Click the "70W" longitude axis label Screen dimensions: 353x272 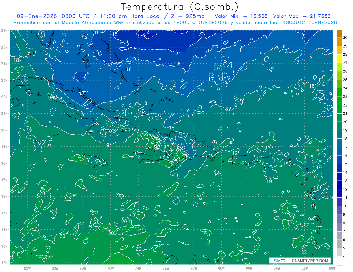coord(194,268)
